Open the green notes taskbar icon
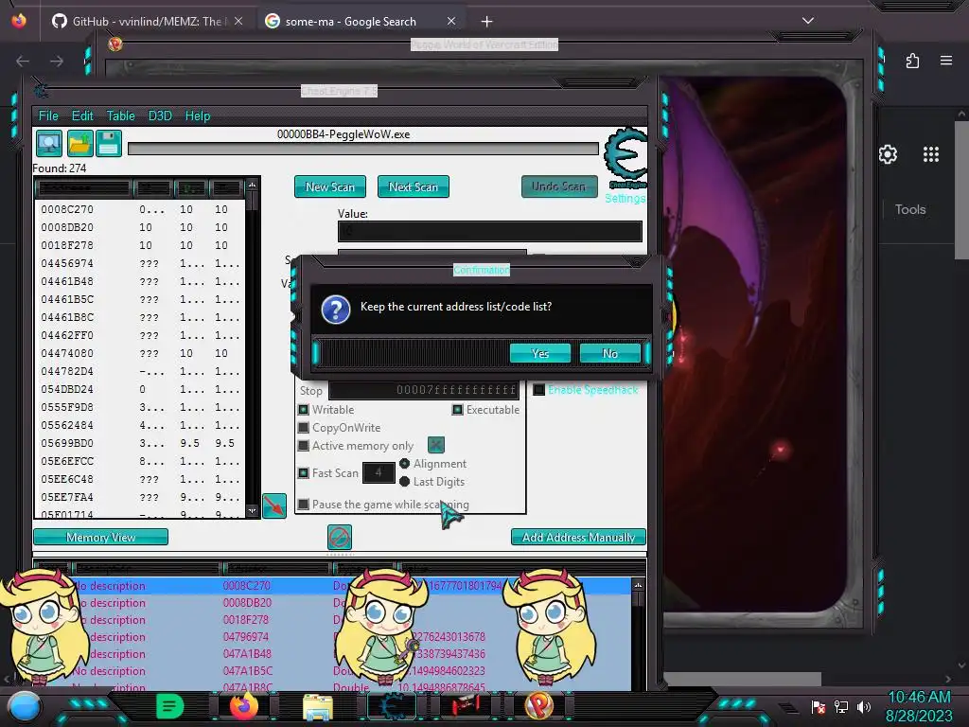 click(x=170, y=706)
